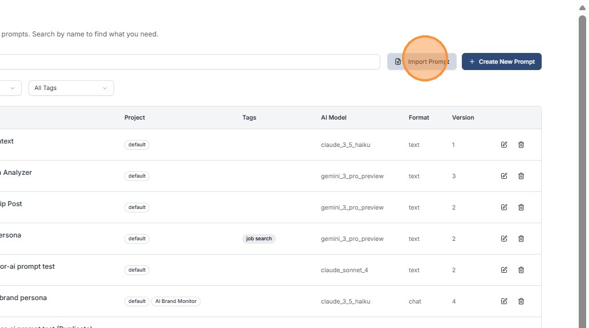Click the job search tag
The height and width of the screenshot is (328, 589).
259,239
